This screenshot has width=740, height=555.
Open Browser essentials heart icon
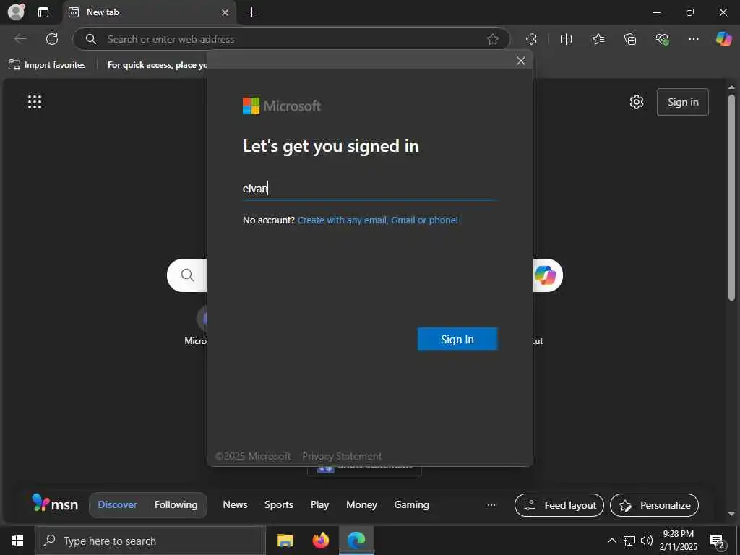(662, 39)
